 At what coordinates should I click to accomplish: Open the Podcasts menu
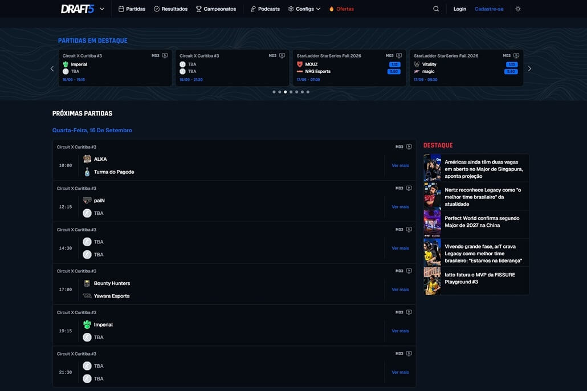pos(264,9)
